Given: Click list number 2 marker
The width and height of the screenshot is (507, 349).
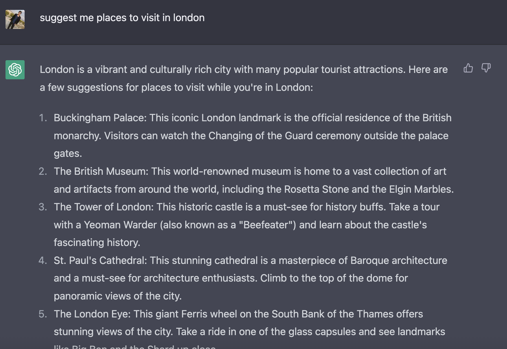Looking at the screenshot, I should coord(43,171).
